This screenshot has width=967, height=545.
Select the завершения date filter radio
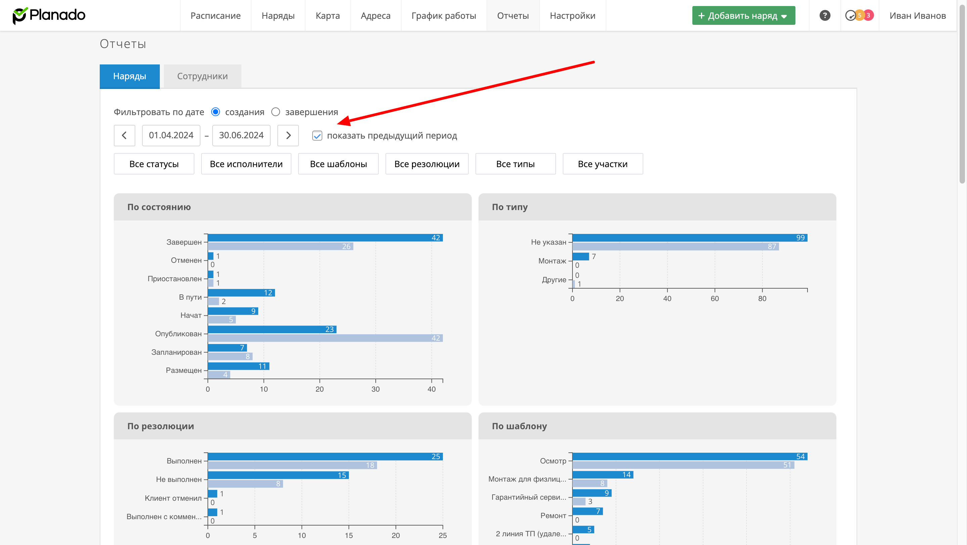(276, 112)
